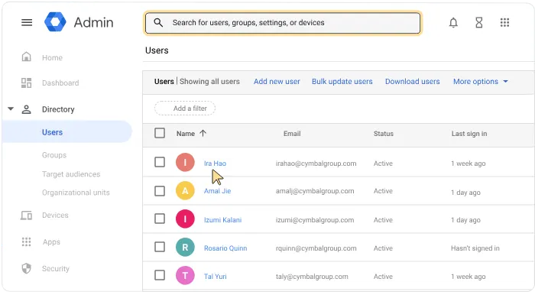Click Tal Yuri's avatar
The image size is (535, 298).
185,276
